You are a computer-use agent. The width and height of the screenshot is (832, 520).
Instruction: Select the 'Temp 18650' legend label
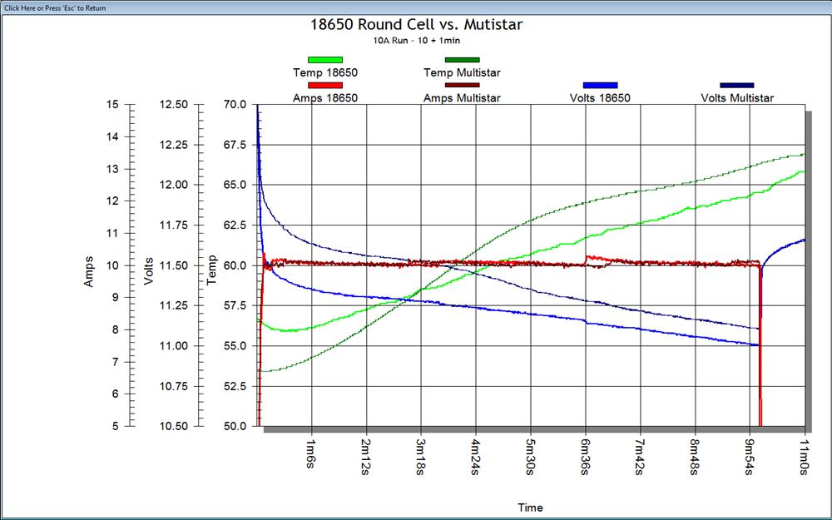pyautogui.click(x=325, y=72)
